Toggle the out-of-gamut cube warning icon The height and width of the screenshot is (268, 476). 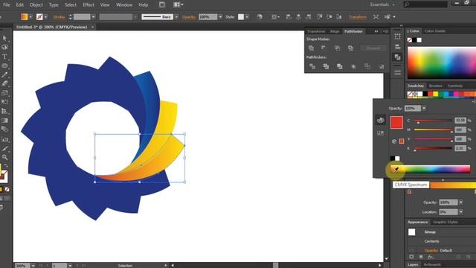pos(394,141)
